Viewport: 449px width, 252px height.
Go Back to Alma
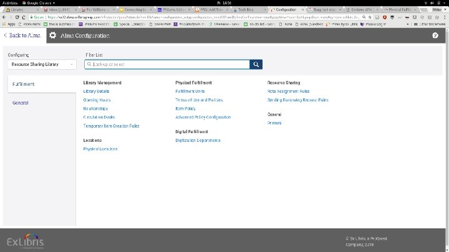[22, 35]
